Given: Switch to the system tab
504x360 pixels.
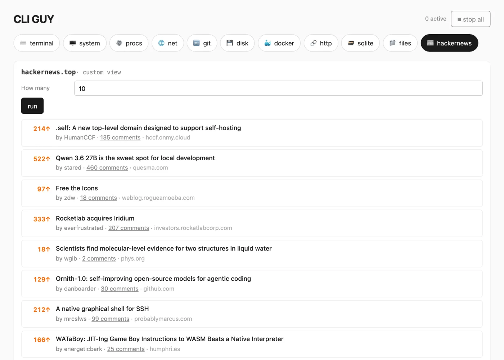Looking at the screenshot, I should (x=85, y=43).
